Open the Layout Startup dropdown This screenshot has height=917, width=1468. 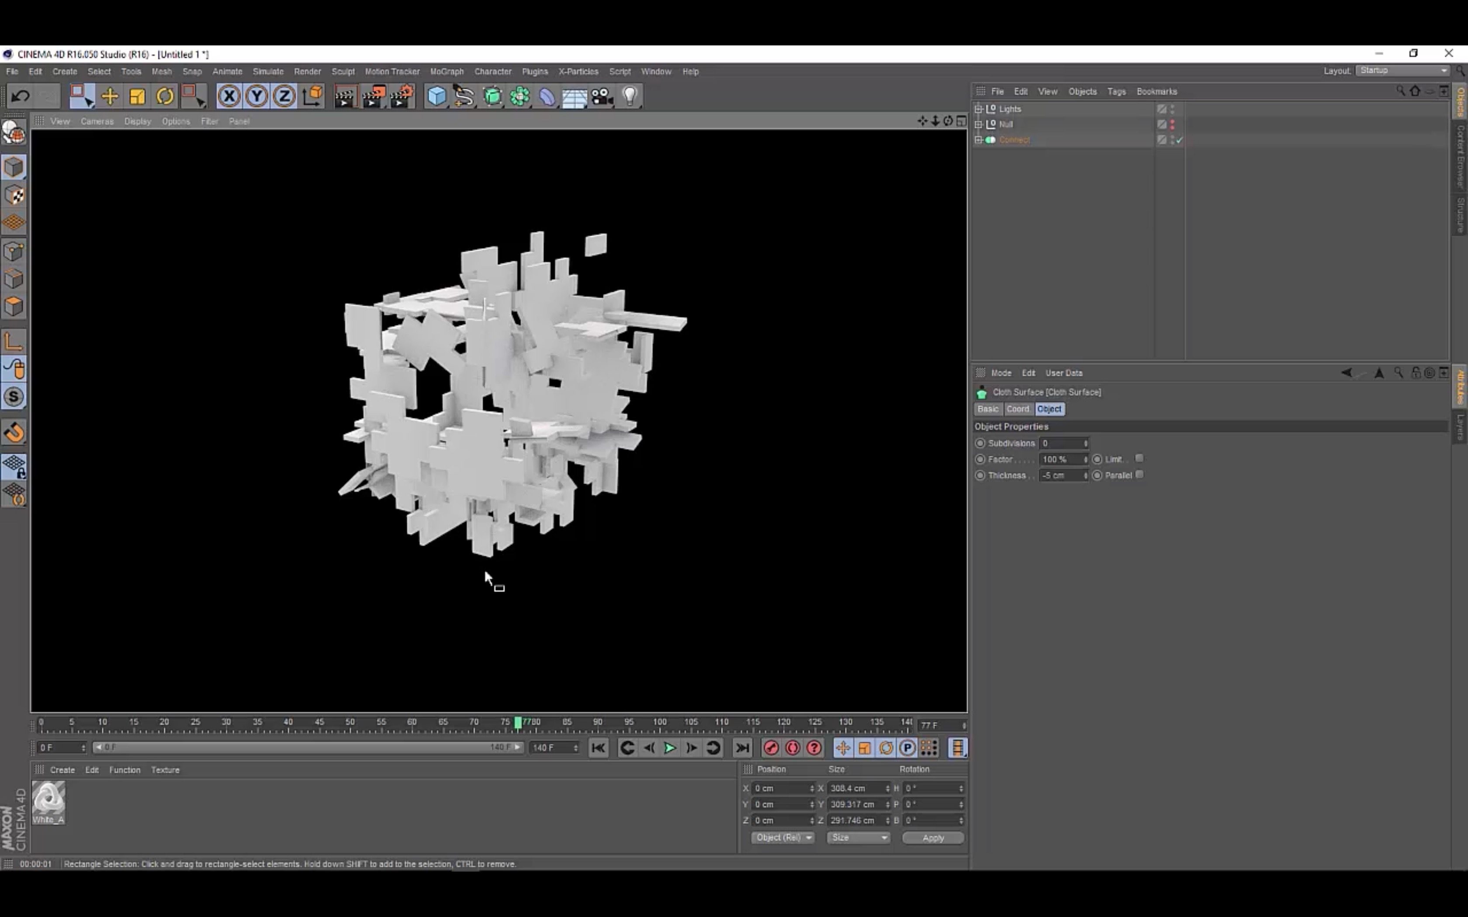pos(1404,71)
